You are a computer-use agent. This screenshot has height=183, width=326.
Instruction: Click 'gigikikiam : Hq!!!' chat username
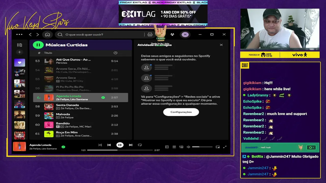pyautogui.click(x=252, y=83)
